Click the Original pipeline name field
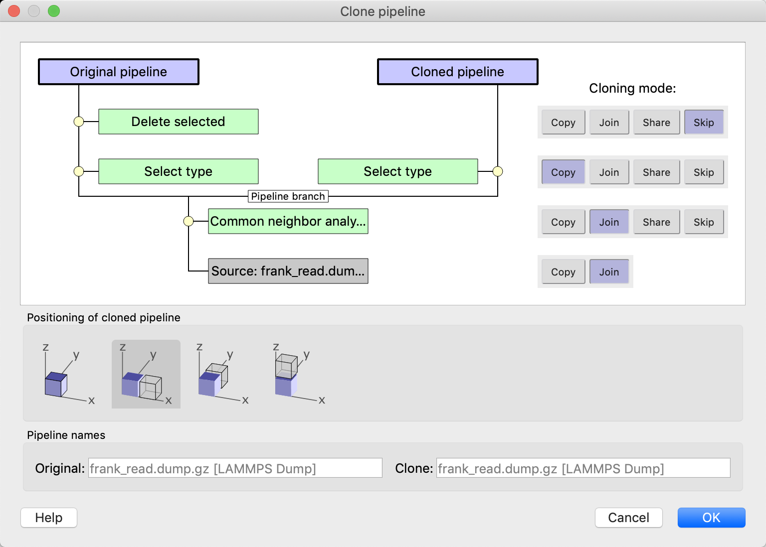This screenshot has height=547, width=766. (x=235, y=468)
